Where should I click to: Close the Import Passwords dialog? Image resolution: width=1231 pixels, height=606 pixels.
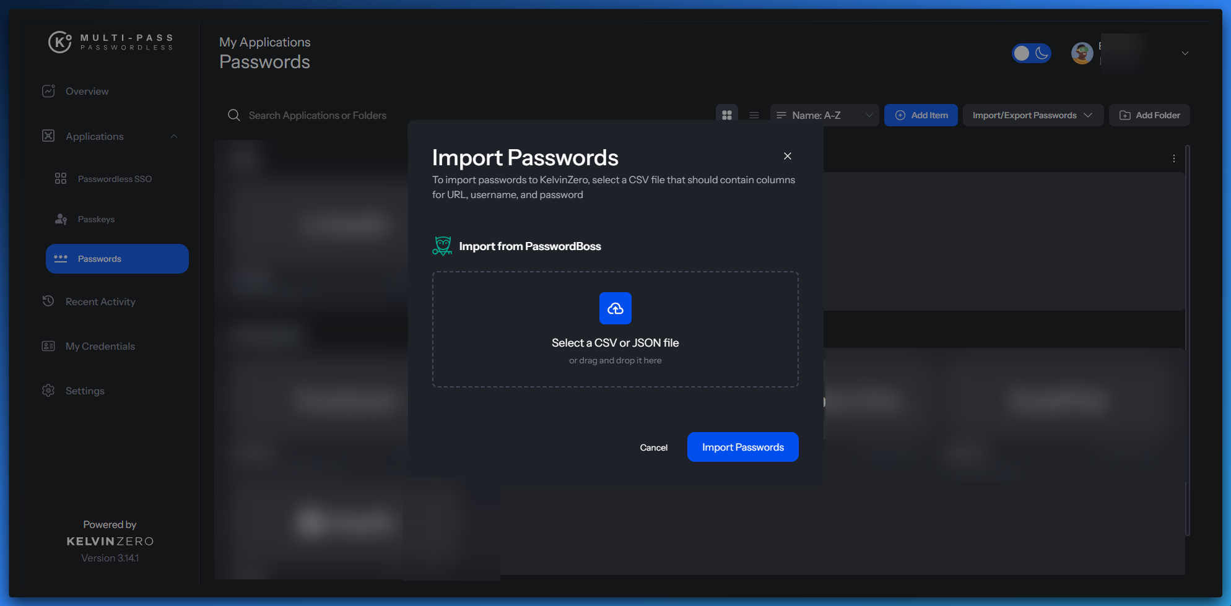coord(787,156)
